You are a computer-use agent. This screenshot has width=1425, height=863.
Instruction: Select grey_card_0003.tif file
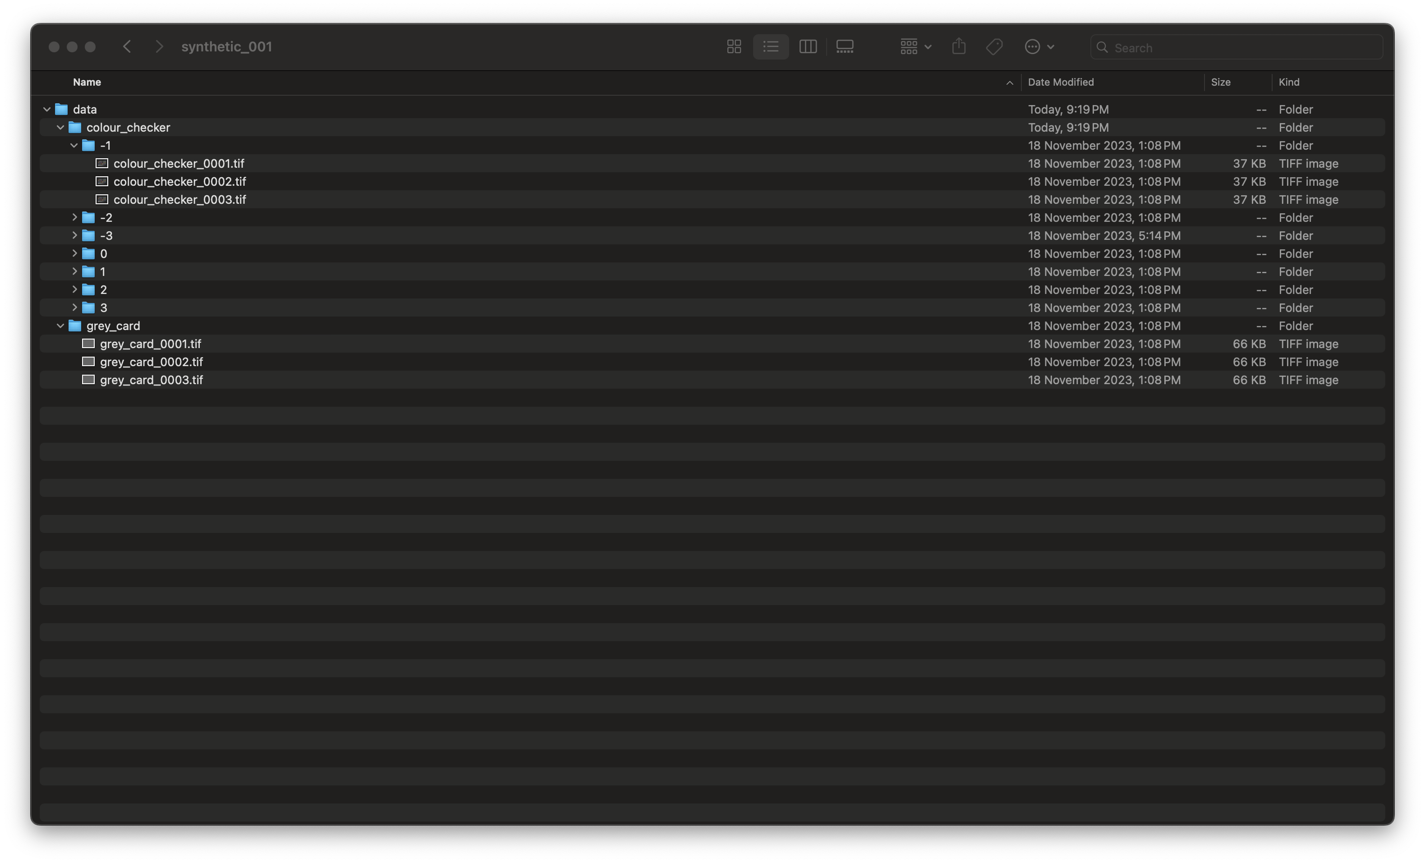click(151, 380)
